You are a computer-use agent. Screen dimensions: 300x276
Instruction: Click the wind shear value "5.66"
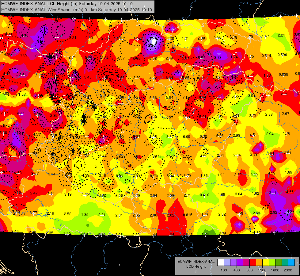pos(153,98)
